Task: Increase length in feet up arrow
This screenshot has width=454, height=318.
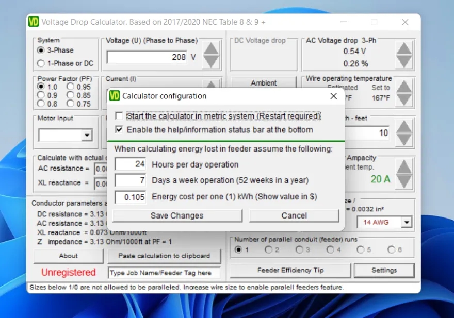Action: coord(404,127)
